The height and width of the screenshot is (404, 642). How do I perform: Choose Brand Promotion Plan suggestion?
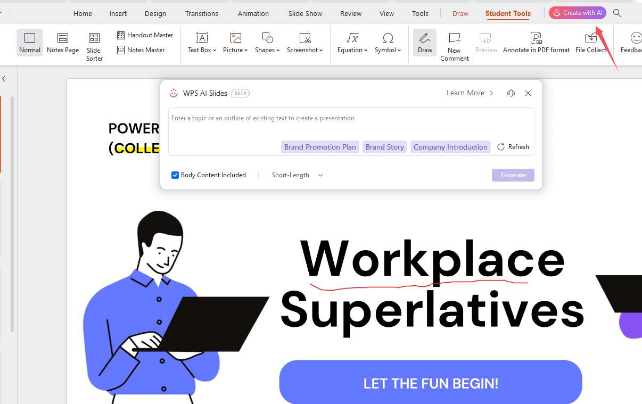coord(320,147)
